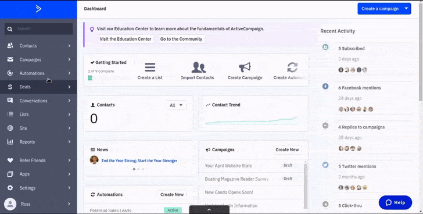Click the sidebar search field
Screen dimensions: 423x214
pyautogui.click(x=38, y=28)
